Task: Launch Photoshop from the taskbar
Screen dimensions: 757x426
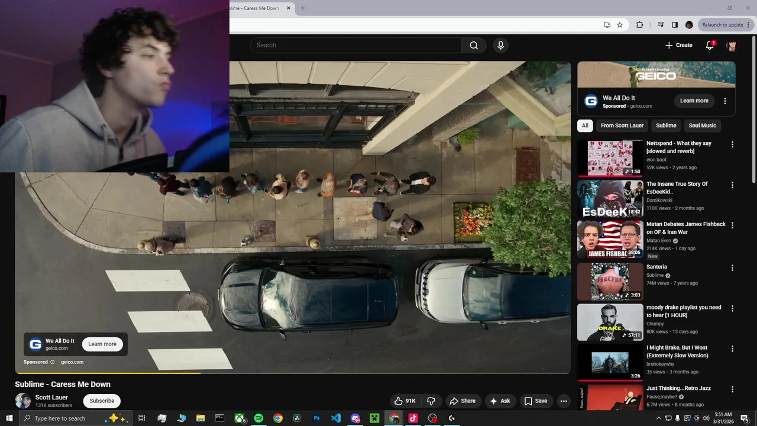Action: pos(316,418)
